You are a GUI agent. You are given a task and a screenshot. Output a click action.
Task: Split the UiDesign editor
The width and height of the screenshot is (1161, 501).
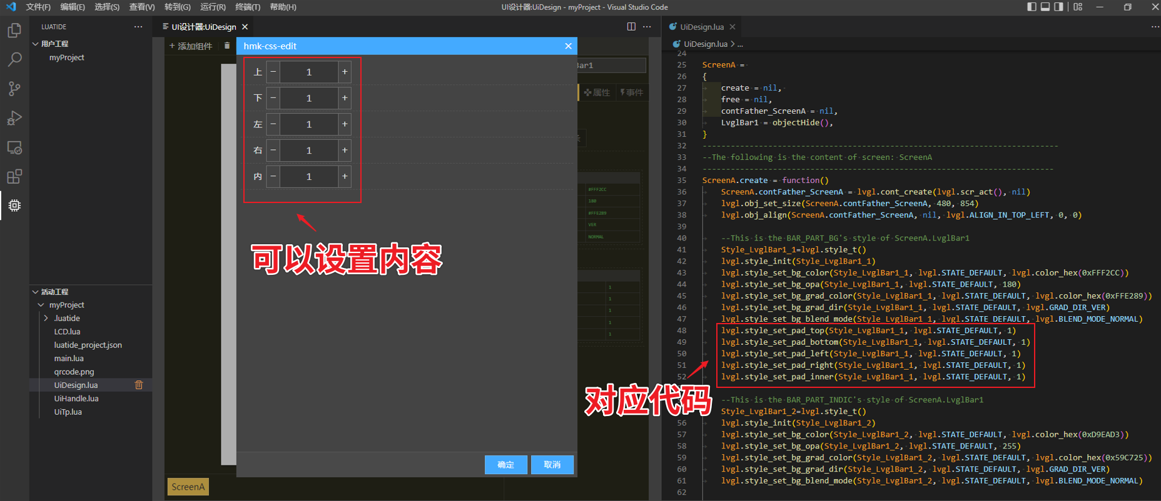coord(631,27)
